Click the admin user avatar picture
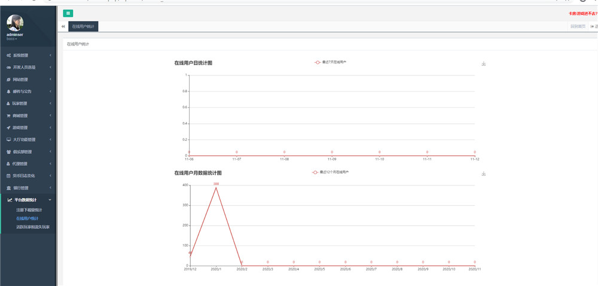Screen dimensions: 598x286 (16, 23)
